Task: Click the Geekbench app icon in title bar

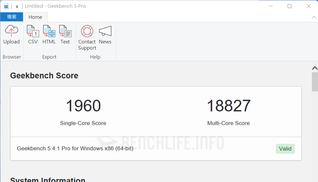Action: [6, 6]
